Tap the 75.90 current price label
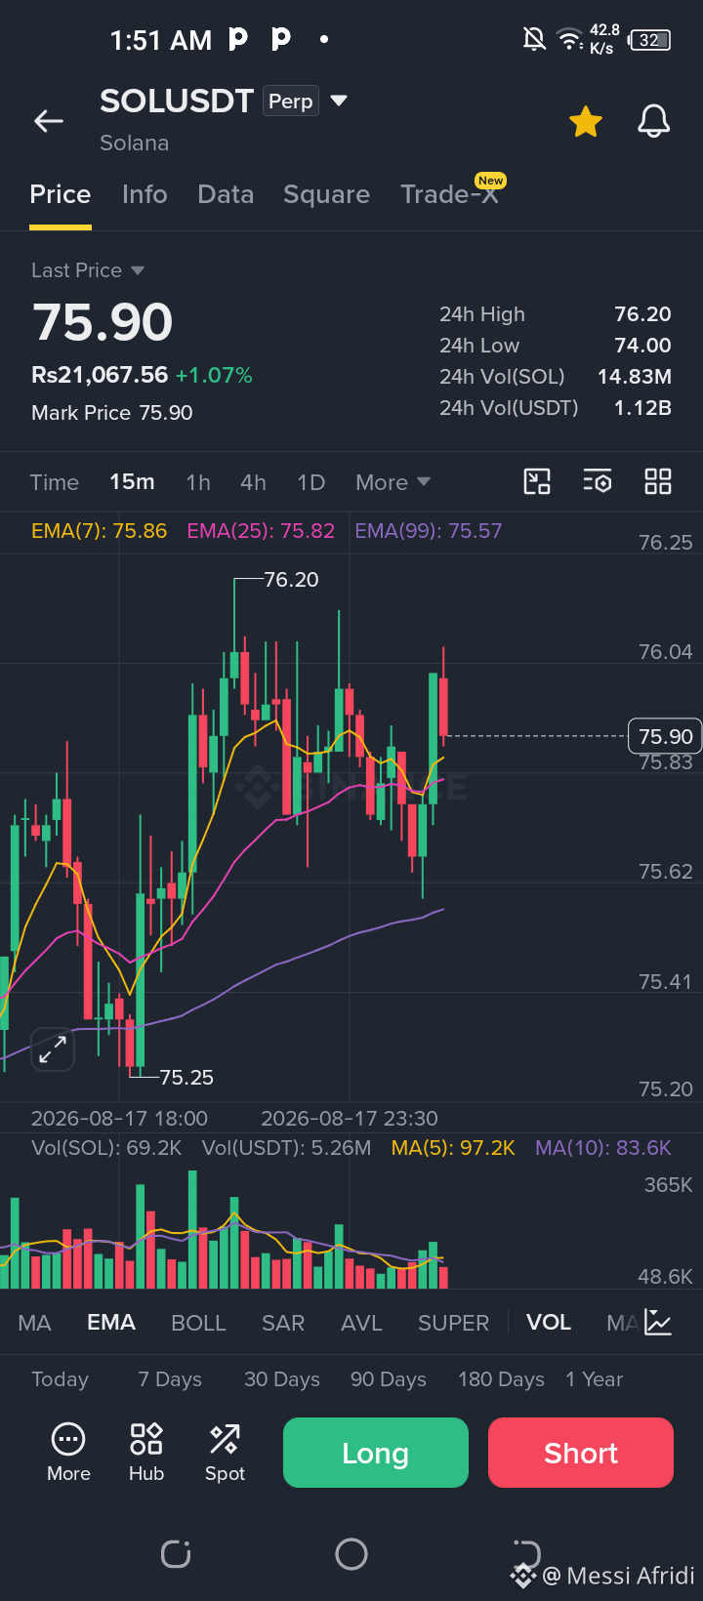Image resolution: width=703 pixels, height=1601 pixels. click(665, 736)
